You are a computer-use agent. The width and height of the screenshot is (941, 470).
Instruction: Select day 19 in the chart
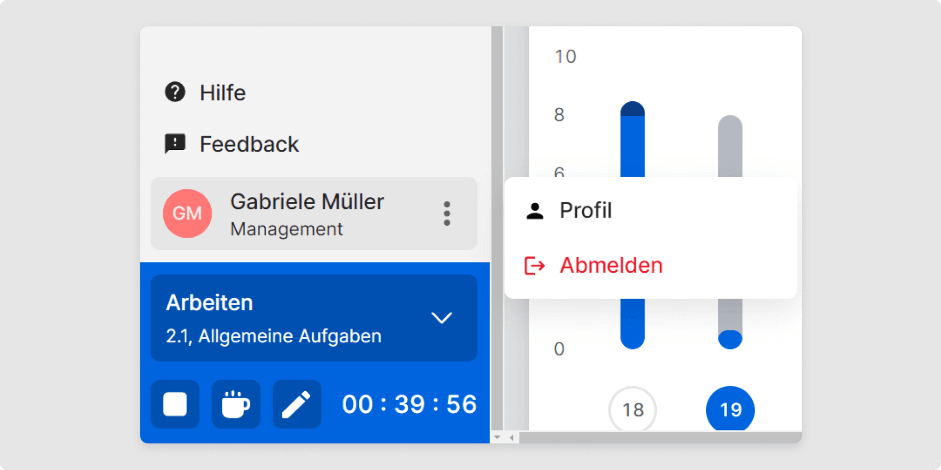(730, 410)
